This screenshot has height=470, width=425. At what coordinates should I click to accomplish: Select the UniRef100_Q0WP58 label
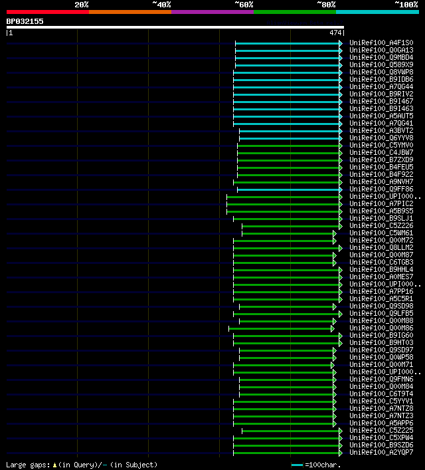click(381, 357)
